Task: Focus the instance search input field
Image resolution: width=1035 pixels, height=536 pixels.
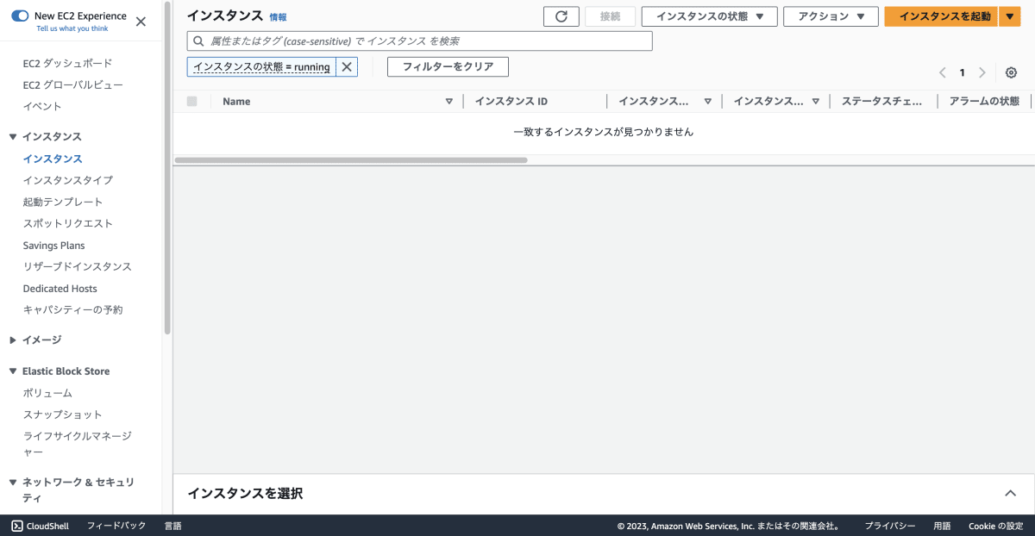Action: click(x=420, y=41)
